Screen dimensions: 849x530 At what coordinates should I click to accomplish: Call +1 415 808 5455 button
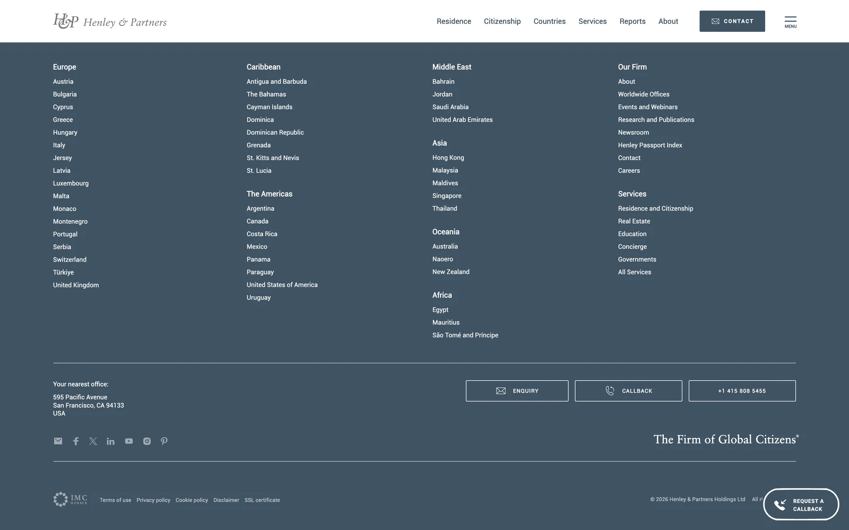click(x=742, y=391)
